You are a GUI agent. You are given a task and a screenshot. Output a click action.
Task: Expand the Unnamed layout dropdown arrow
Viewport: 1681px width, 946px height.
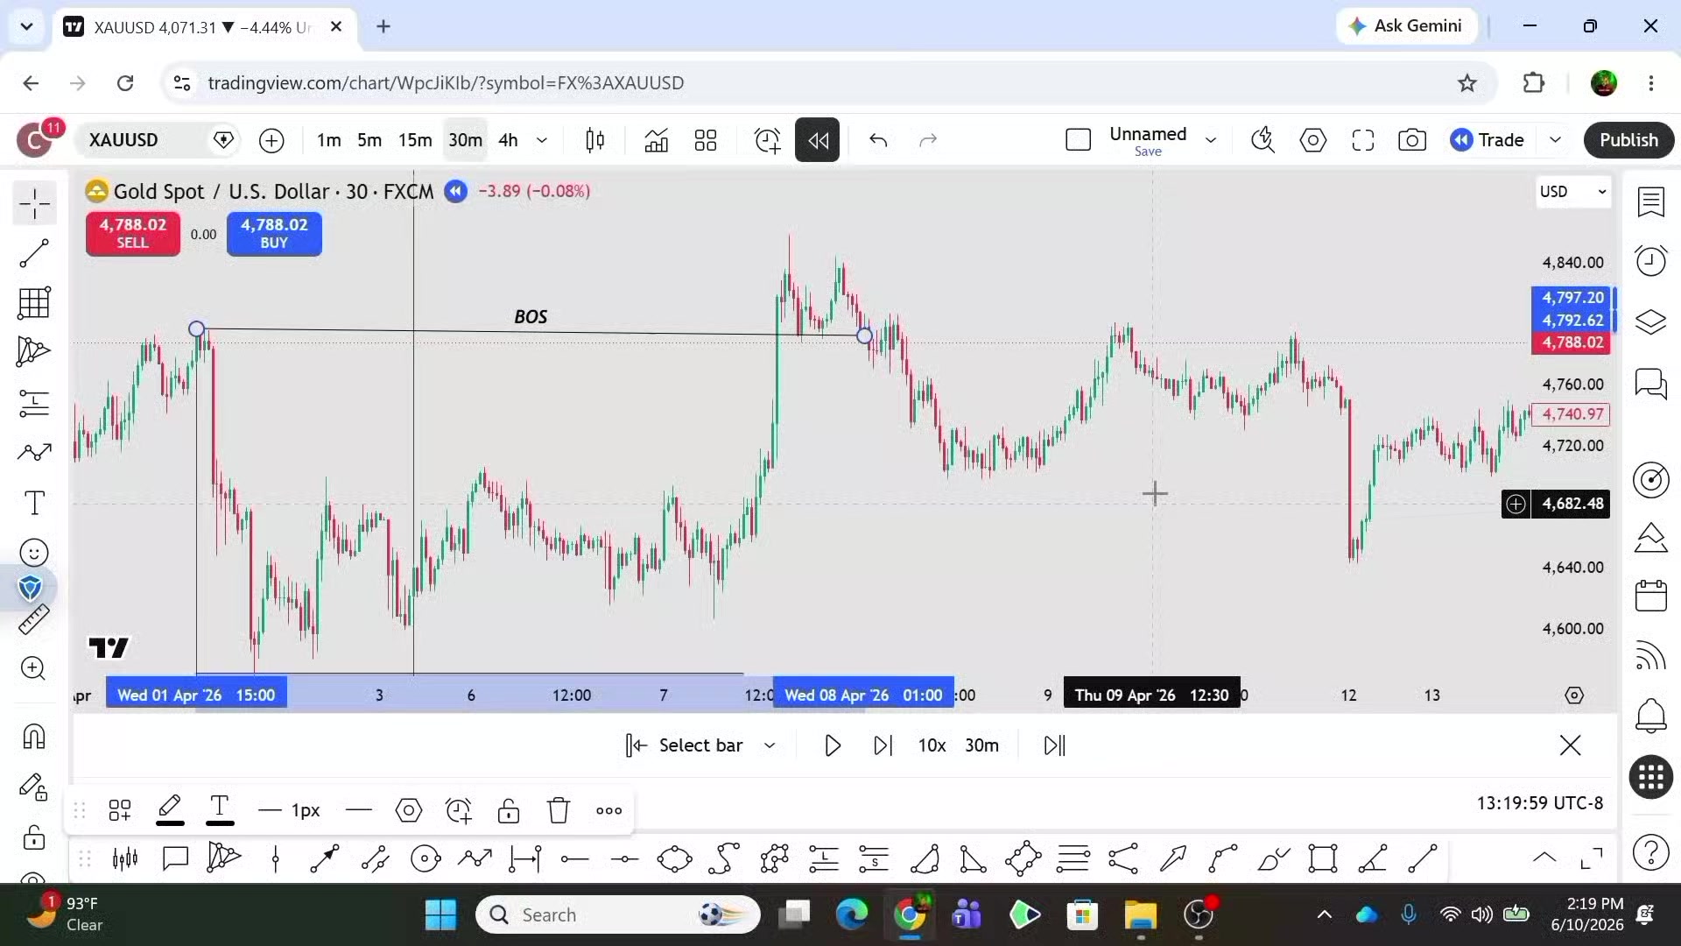pos(1211,140)
